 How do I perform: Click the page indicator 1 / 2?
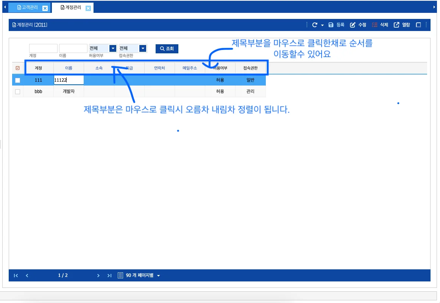(x=63, y=275)
